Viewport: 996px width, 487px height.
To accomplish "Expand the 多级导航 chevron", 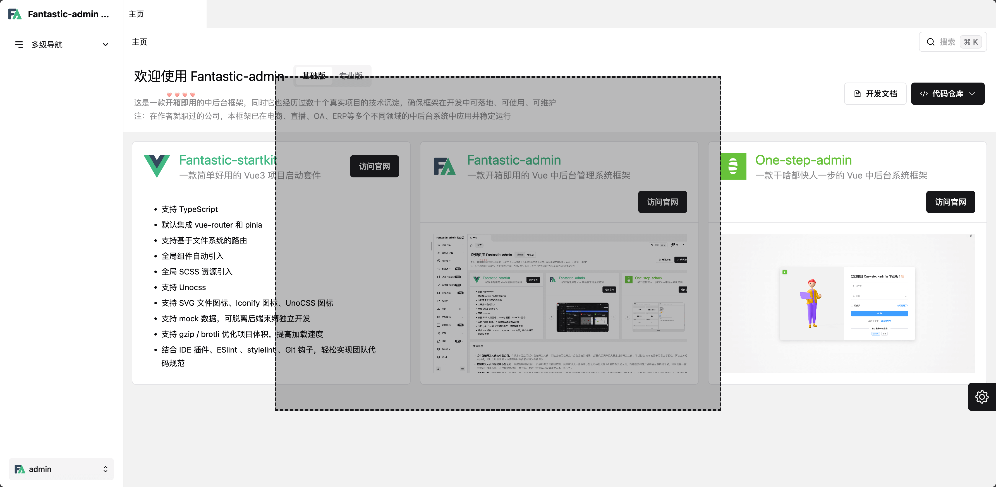I will coord(105,45).
